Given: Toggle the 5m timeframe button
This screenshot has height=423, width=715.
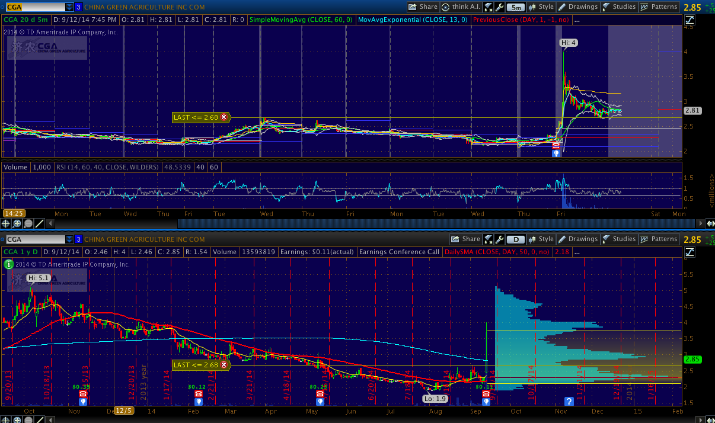Looking at the screenshot, I should [516, 7].
